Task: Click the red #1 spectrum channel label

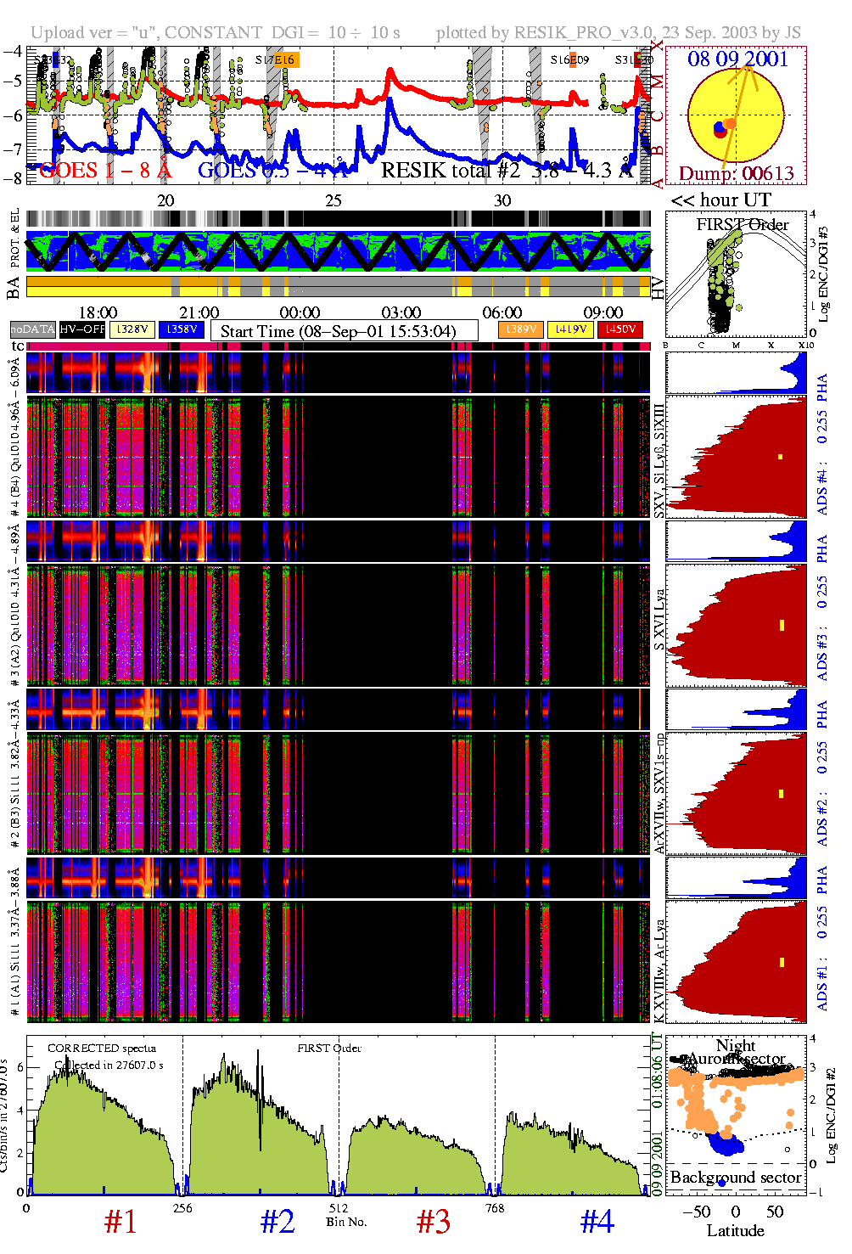Action: click(120, 1222)
